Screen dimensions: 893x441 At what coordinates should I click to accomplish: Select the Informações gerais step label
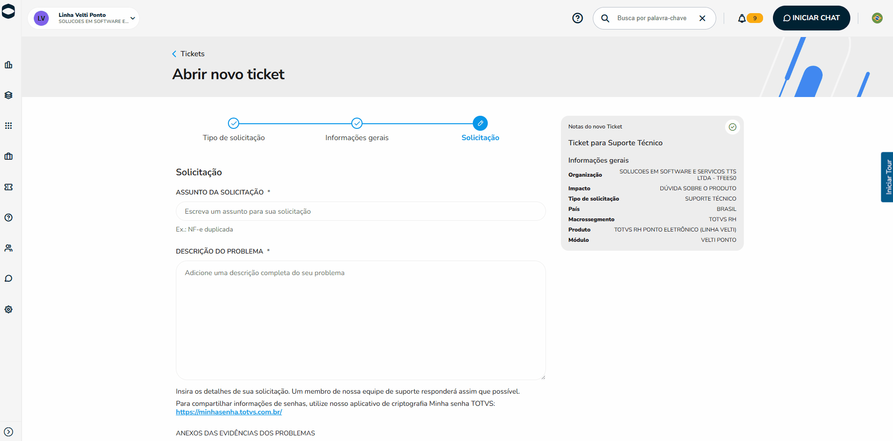[x=357, y=138]
